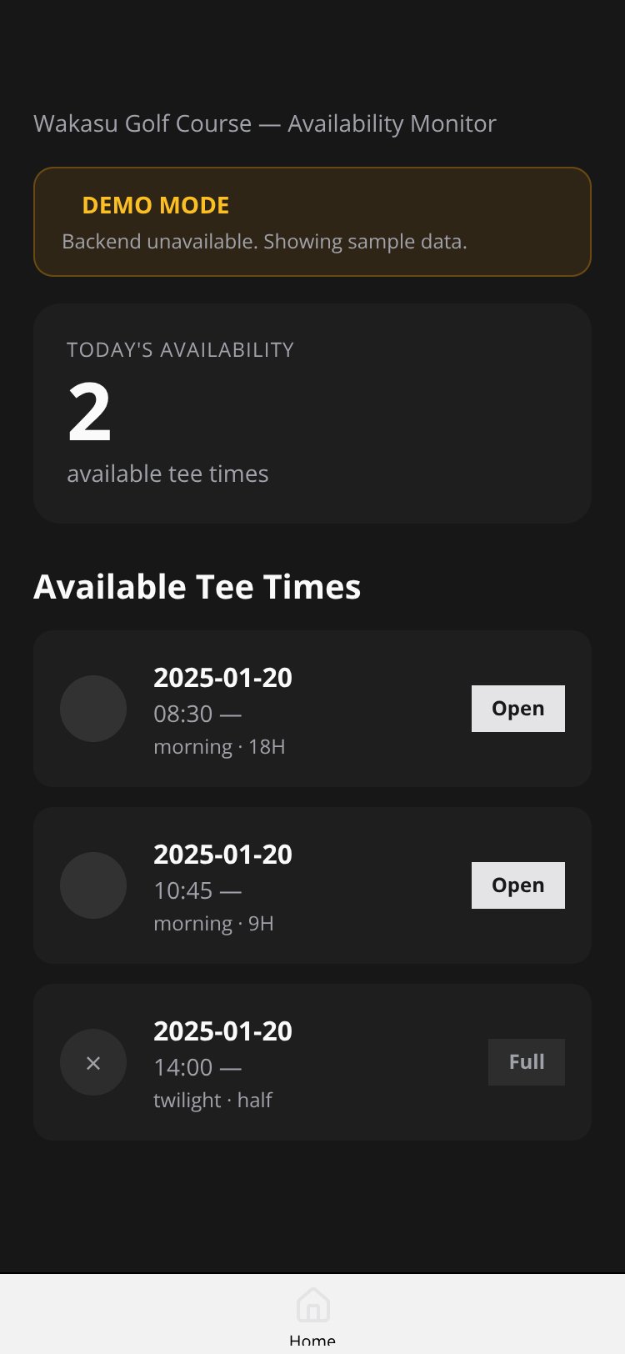Click the "available tee times" caption
625x1354 pixels.
pyautogui.click(x=167, y=474)
